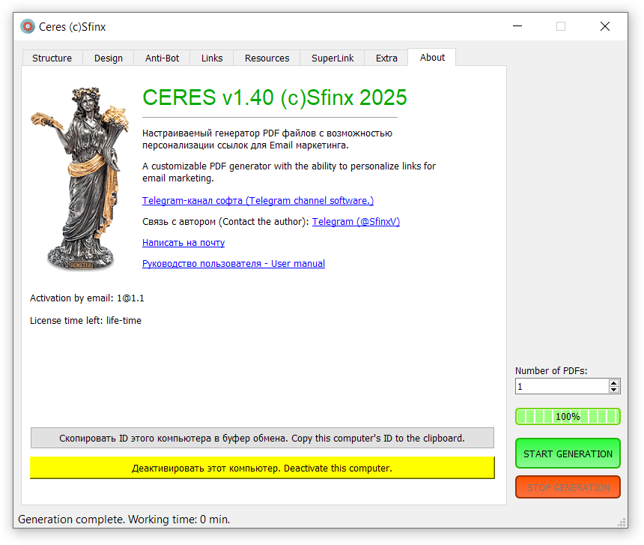
Task: Open the Telegram (@SfinxV) author contact link
Action: tap(356, 221)
